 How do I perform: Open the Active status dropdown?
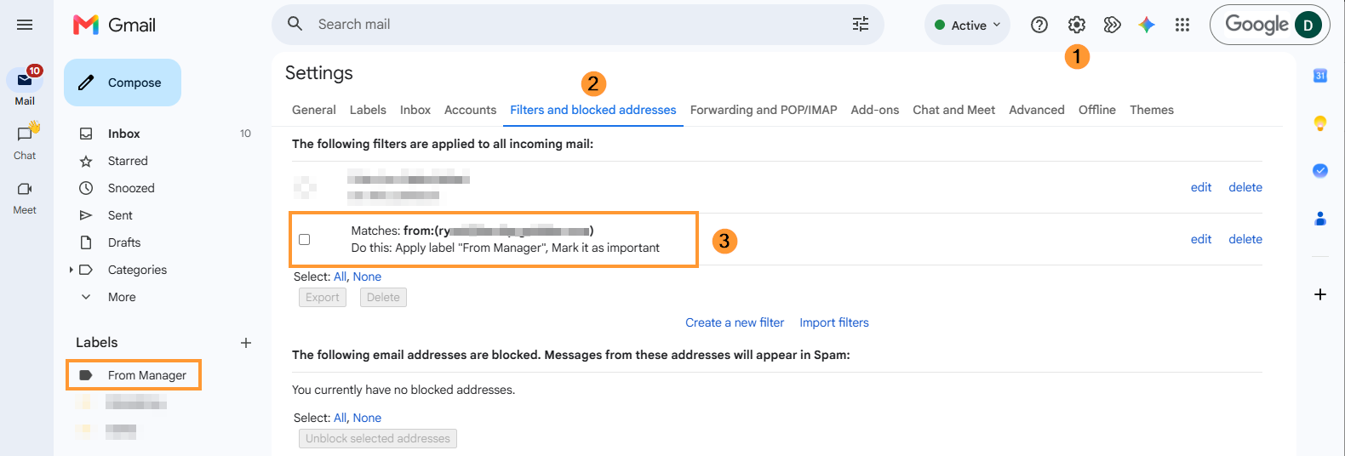point(967,25)
